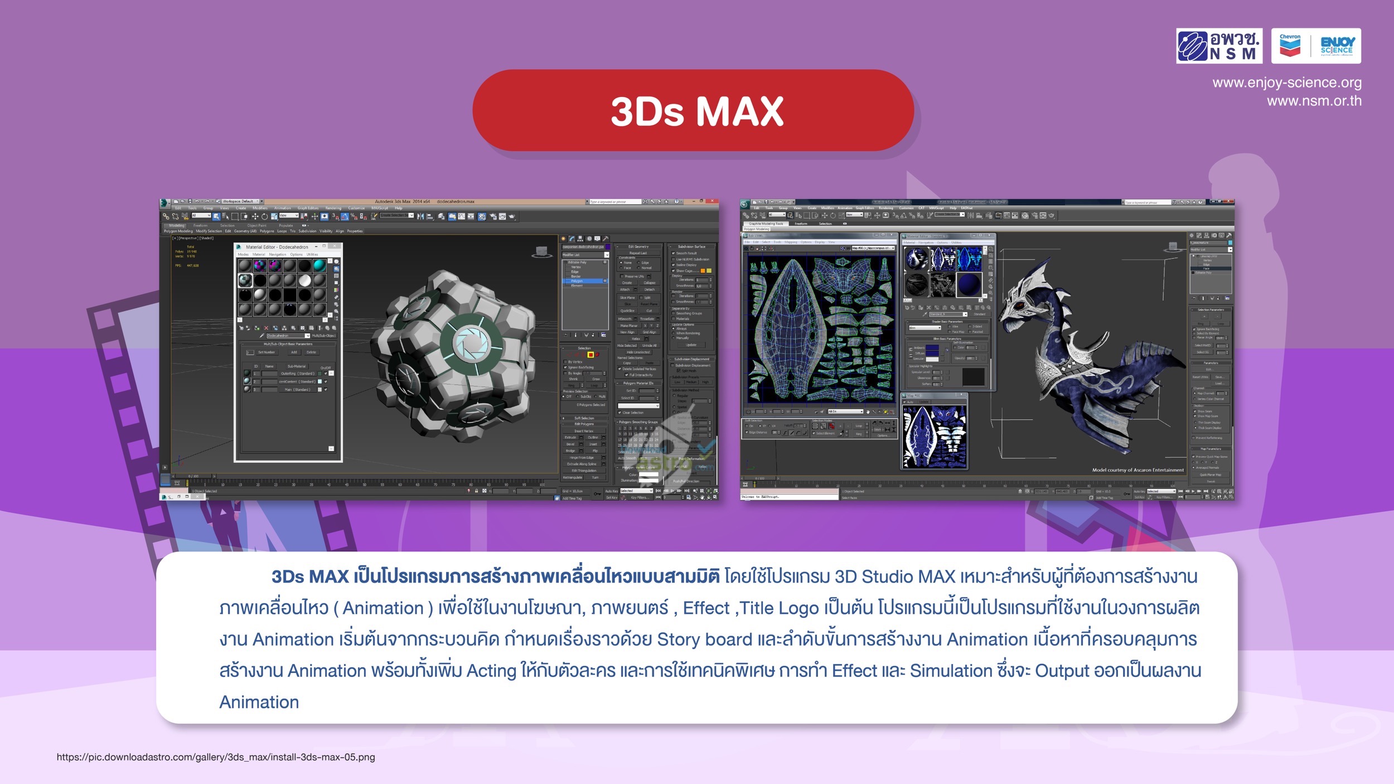Click the teal material sphere in the Dodecahedron Material Editor
This screenshot has height=784, width=1394.
tap(320, 265)
